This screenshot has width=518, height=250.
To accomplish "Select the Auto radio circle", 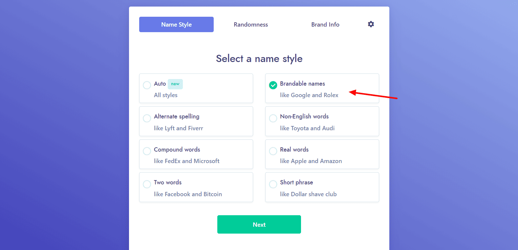I will click(x=147, y=85).
